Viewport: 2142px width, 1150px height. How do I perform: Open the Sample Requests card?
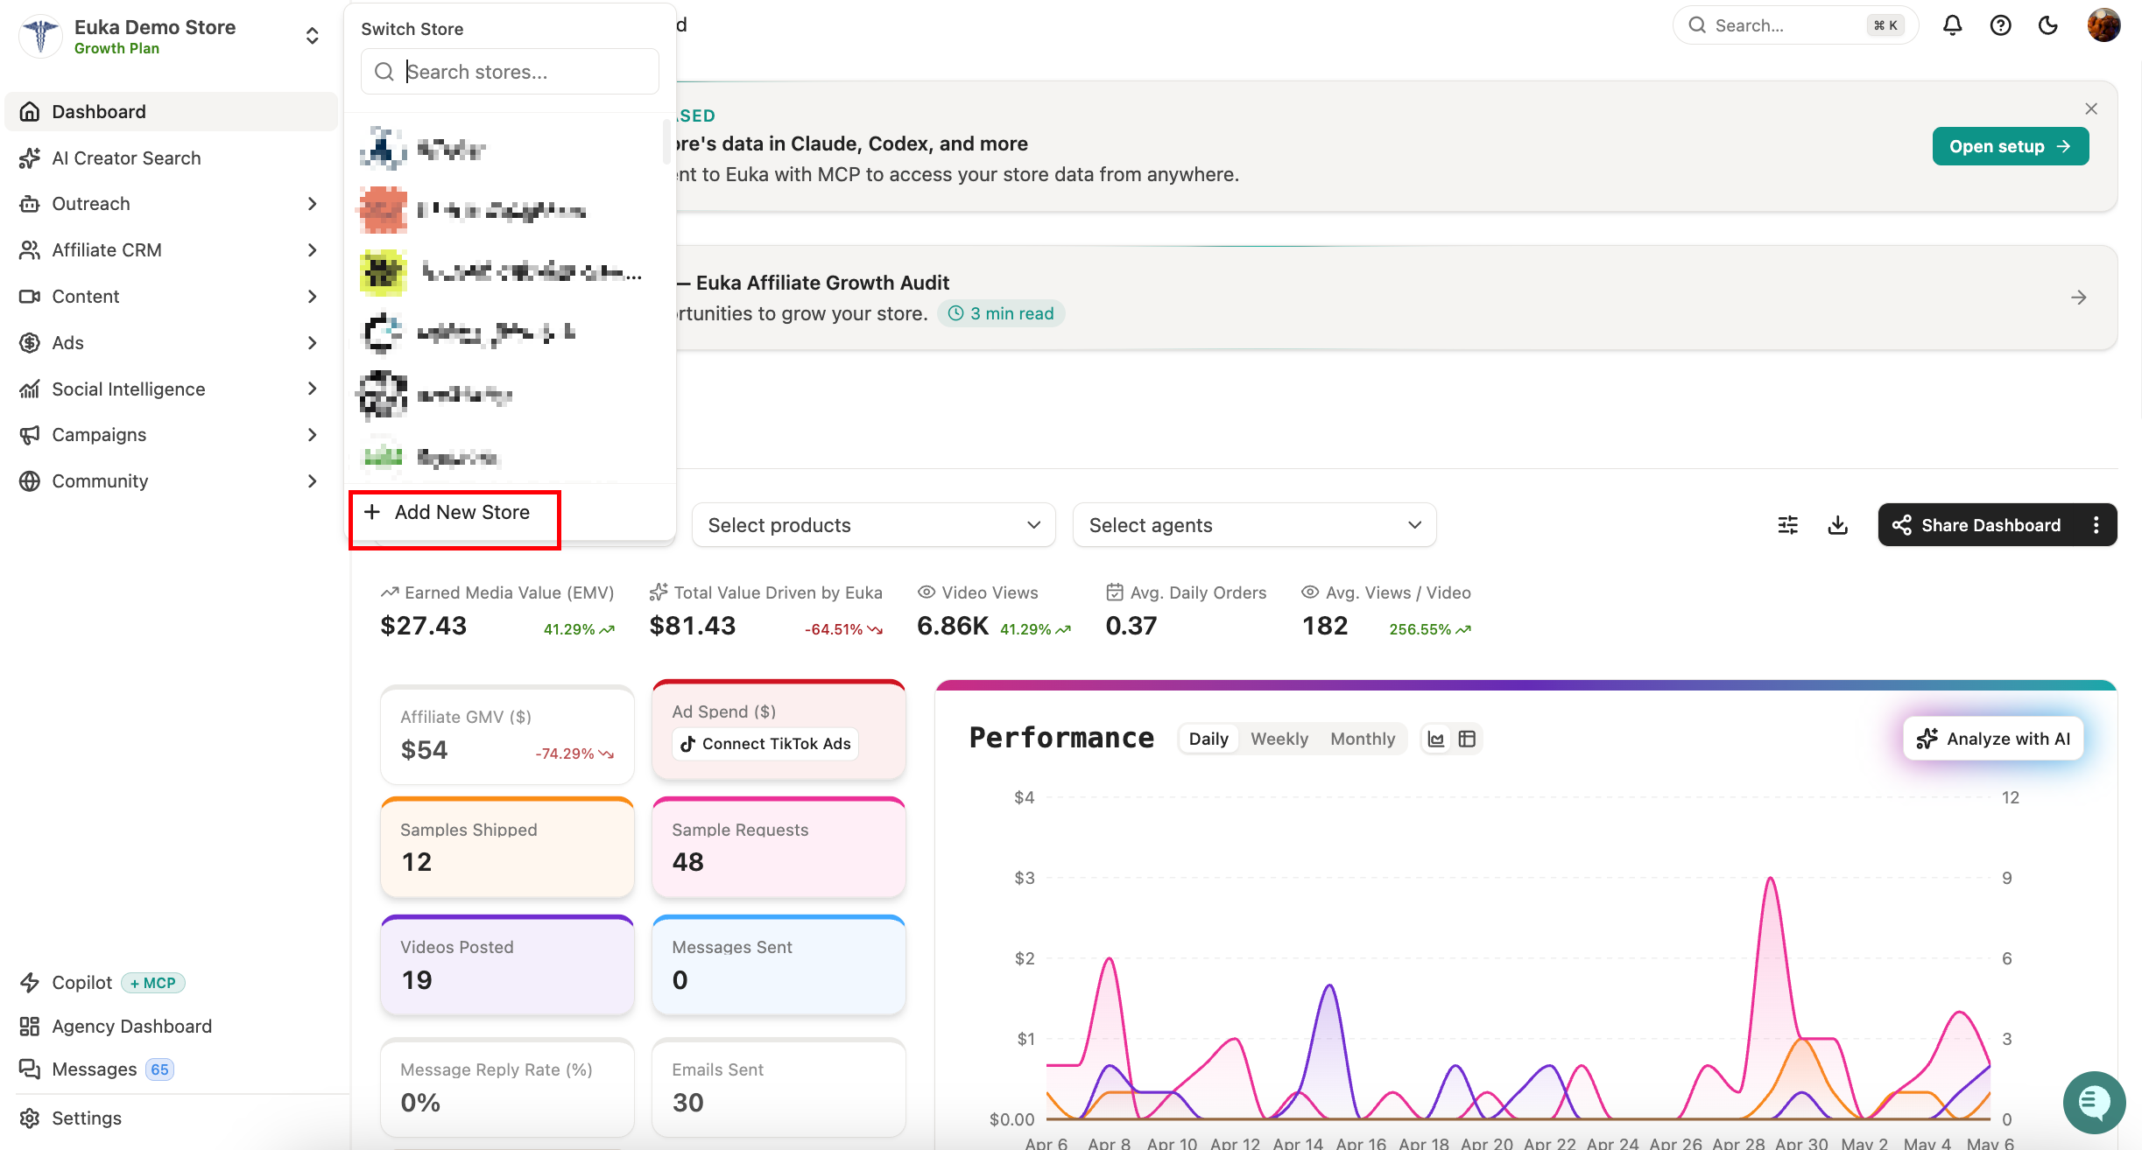coord(779,847)
